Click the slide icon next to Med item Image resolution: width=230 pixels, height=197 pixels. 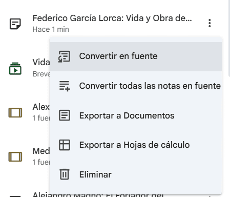tap(15, 156)
